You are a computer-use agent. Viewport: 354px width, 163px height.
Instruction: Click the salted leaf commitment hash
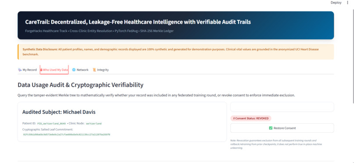tap(67, 135)
